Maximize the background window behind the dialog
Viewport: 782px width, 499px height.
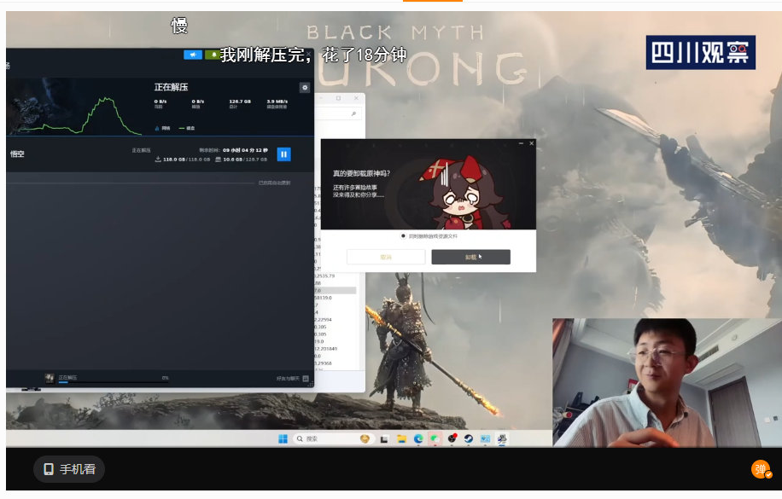338,98
